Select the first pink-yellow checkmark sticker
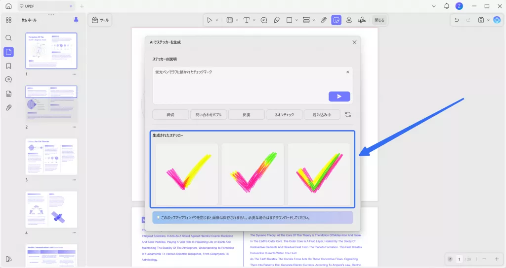 (x=186, y=174)
